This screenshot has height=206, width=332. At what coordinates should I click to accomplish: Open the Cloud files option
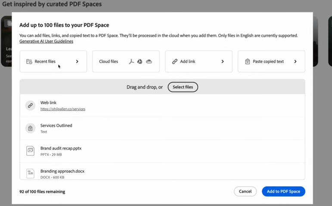click(x=109, y=62)
